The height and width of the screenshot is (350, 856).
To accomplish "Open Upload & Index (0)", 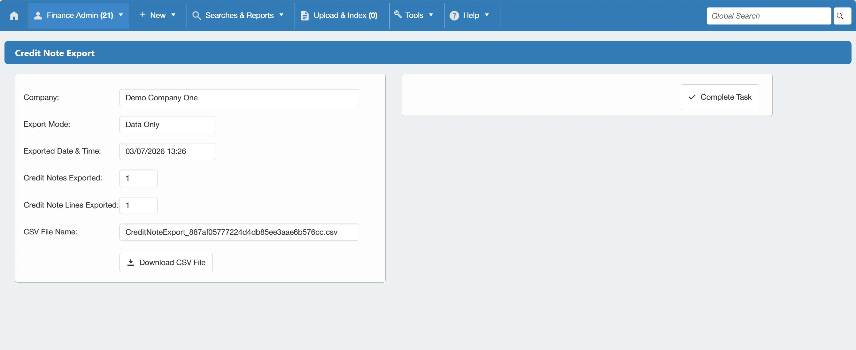I will [345, 15].
